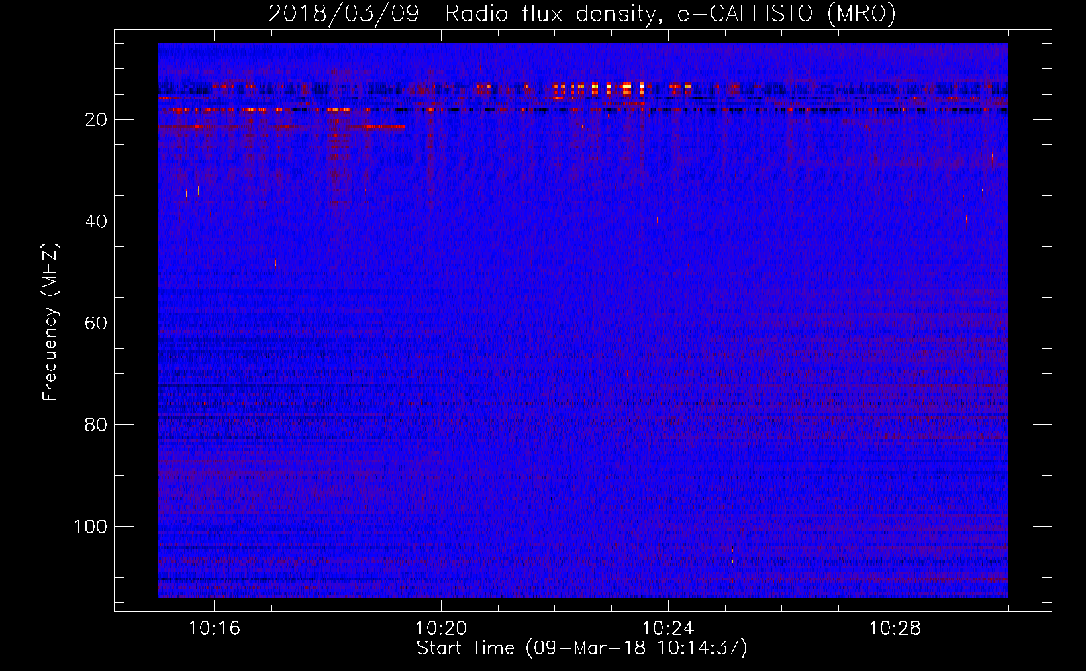Click the 10:28 time axis tick label
This screenshot has height=671, width=1086.
click(x=895, y=629)
